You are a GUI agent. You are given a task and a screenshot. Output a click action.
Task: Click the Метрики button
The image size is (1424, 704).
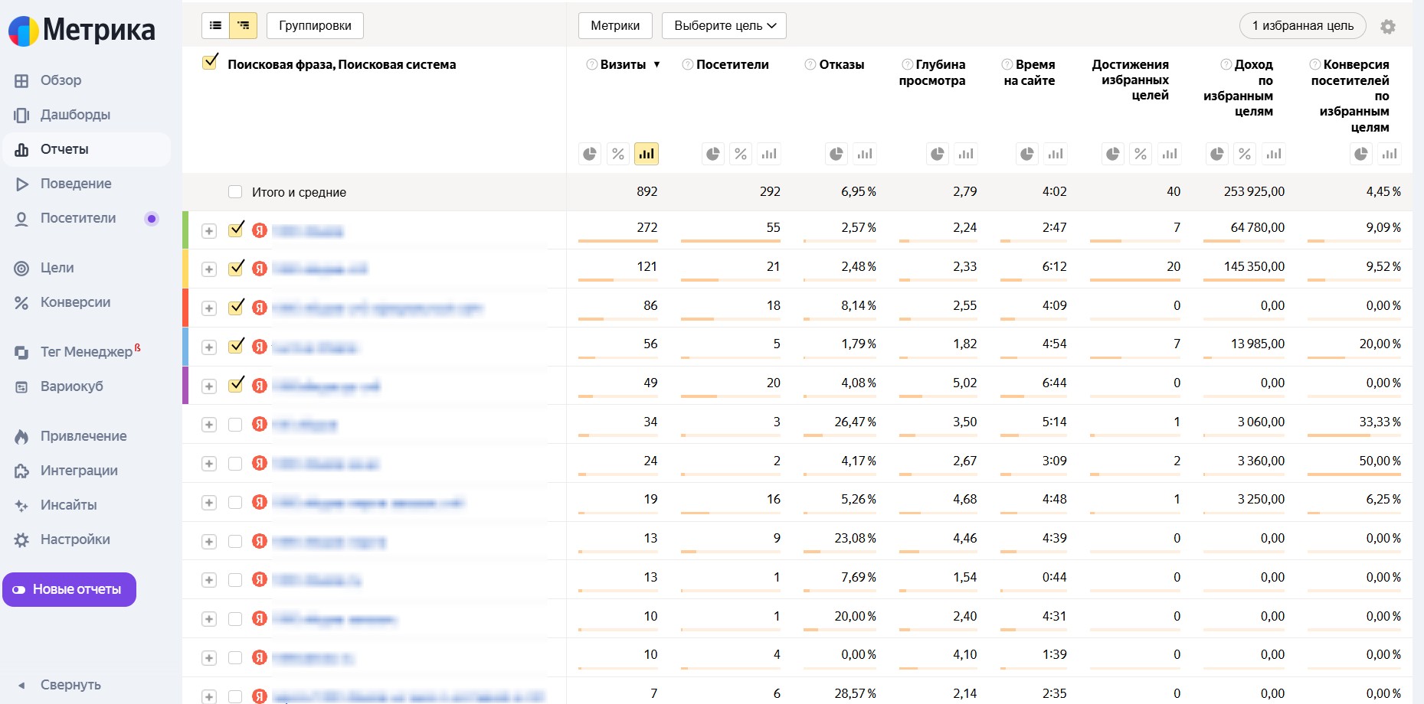614,25
